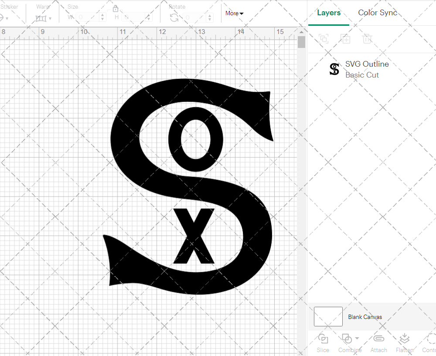The width and height of the screenshot is (436, 356).
Task: Click the Contour tool
Action: 430,343
